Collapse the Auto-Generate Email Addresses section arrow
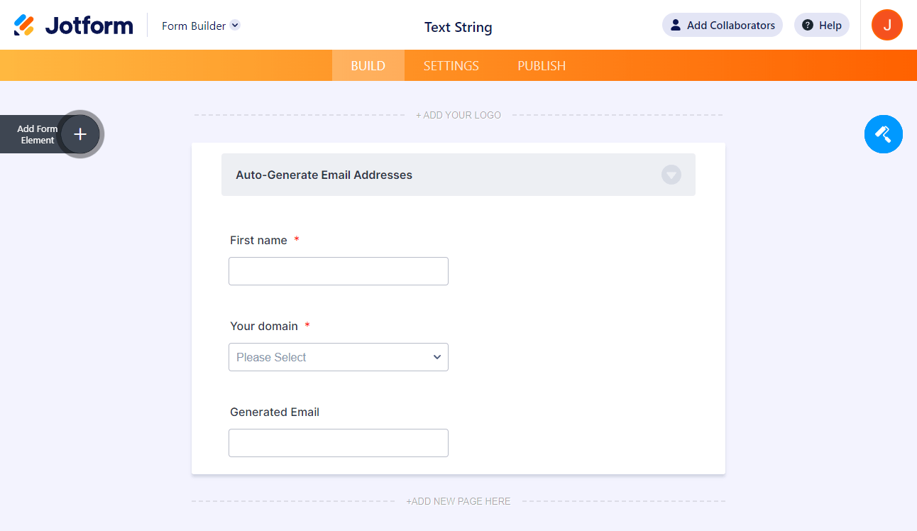This screenshot has height=531, width=917. coord(671,175)
